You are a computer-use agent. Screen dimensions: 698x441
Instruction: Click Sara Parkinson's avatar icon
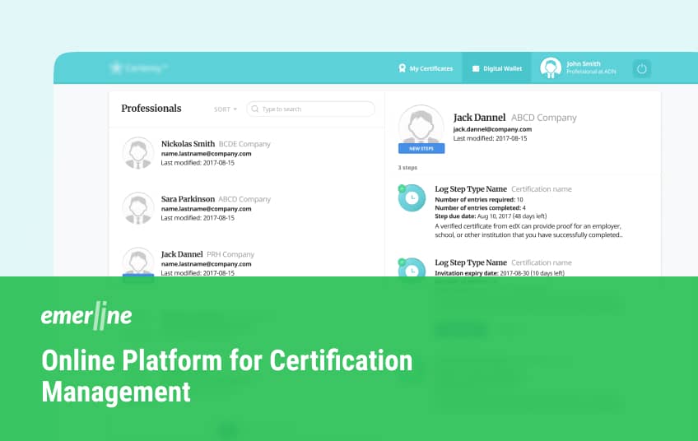138,208
